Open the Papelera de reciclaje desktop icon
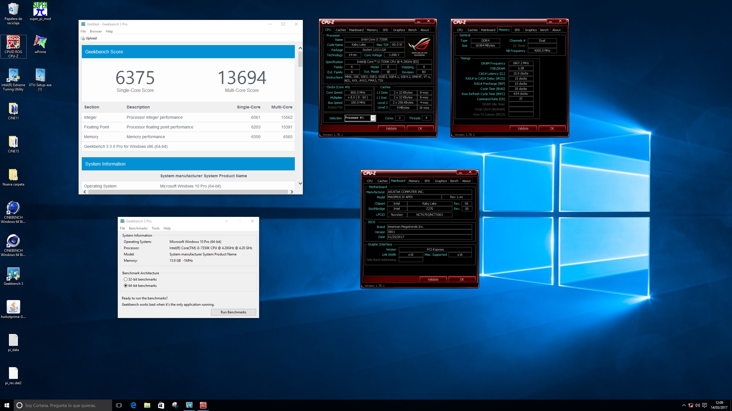This screenshot has height=411, width=732. pos(13,13)
